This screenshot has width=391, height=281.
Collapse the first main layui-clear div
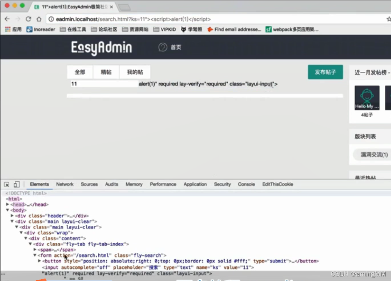[12, 222]
